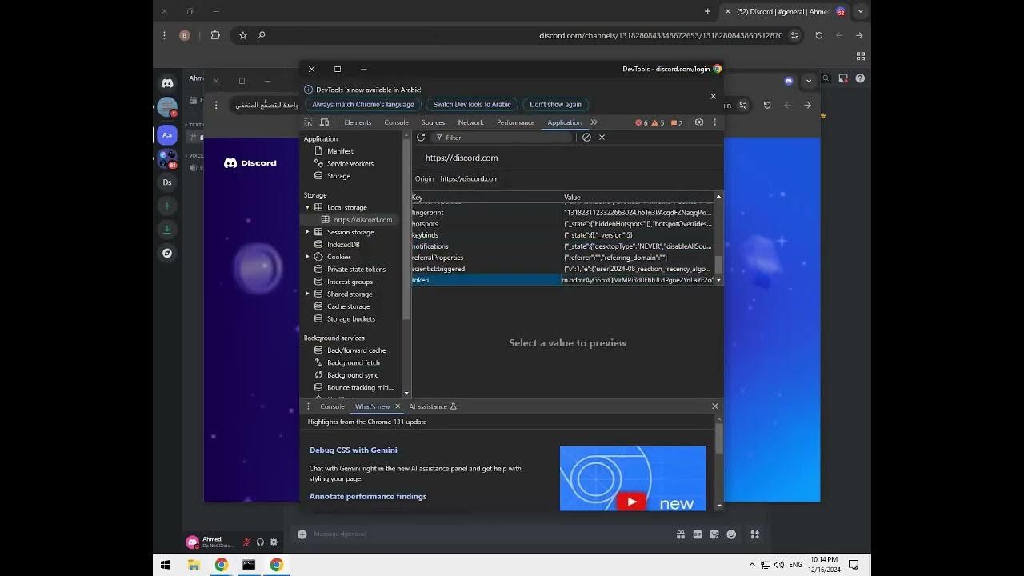Show the 5 warnings counter
Image resolution: width=1024 pixels, height=576 pixels.
658,122
